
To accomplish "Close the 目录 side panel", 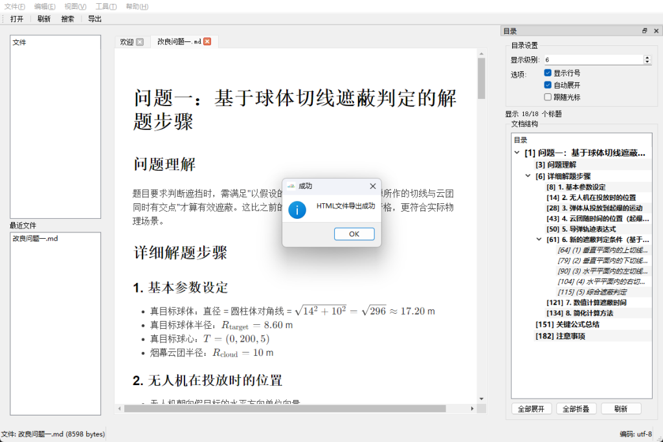I will click(x=657, y=31).
